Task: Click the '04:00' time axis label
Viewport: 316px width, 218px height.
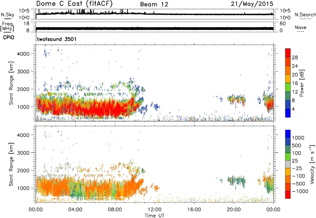Action: [75, 210]
